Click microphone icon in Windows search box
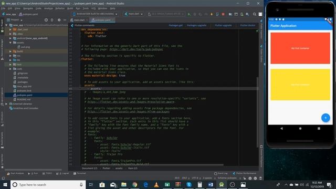Screen dimensions: 336x189 click(81, 184)
